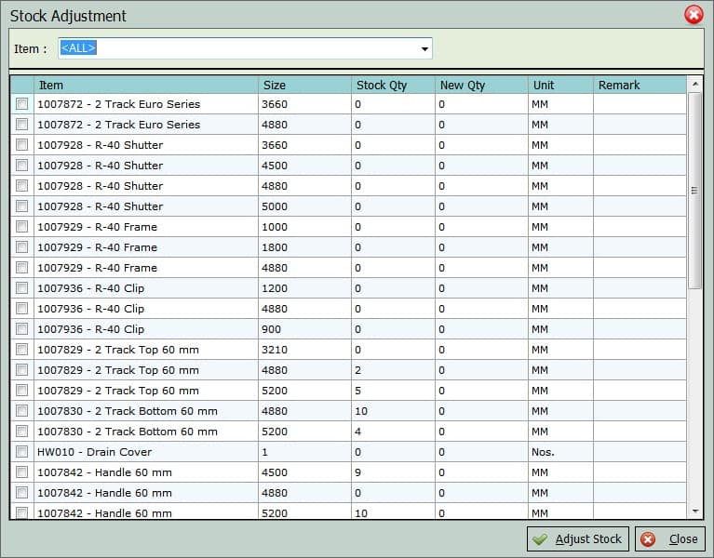The width and height of the screenshot is (714, 558).
Task: Click the Adjust Stock button
Action: click(x=578, y=539)
